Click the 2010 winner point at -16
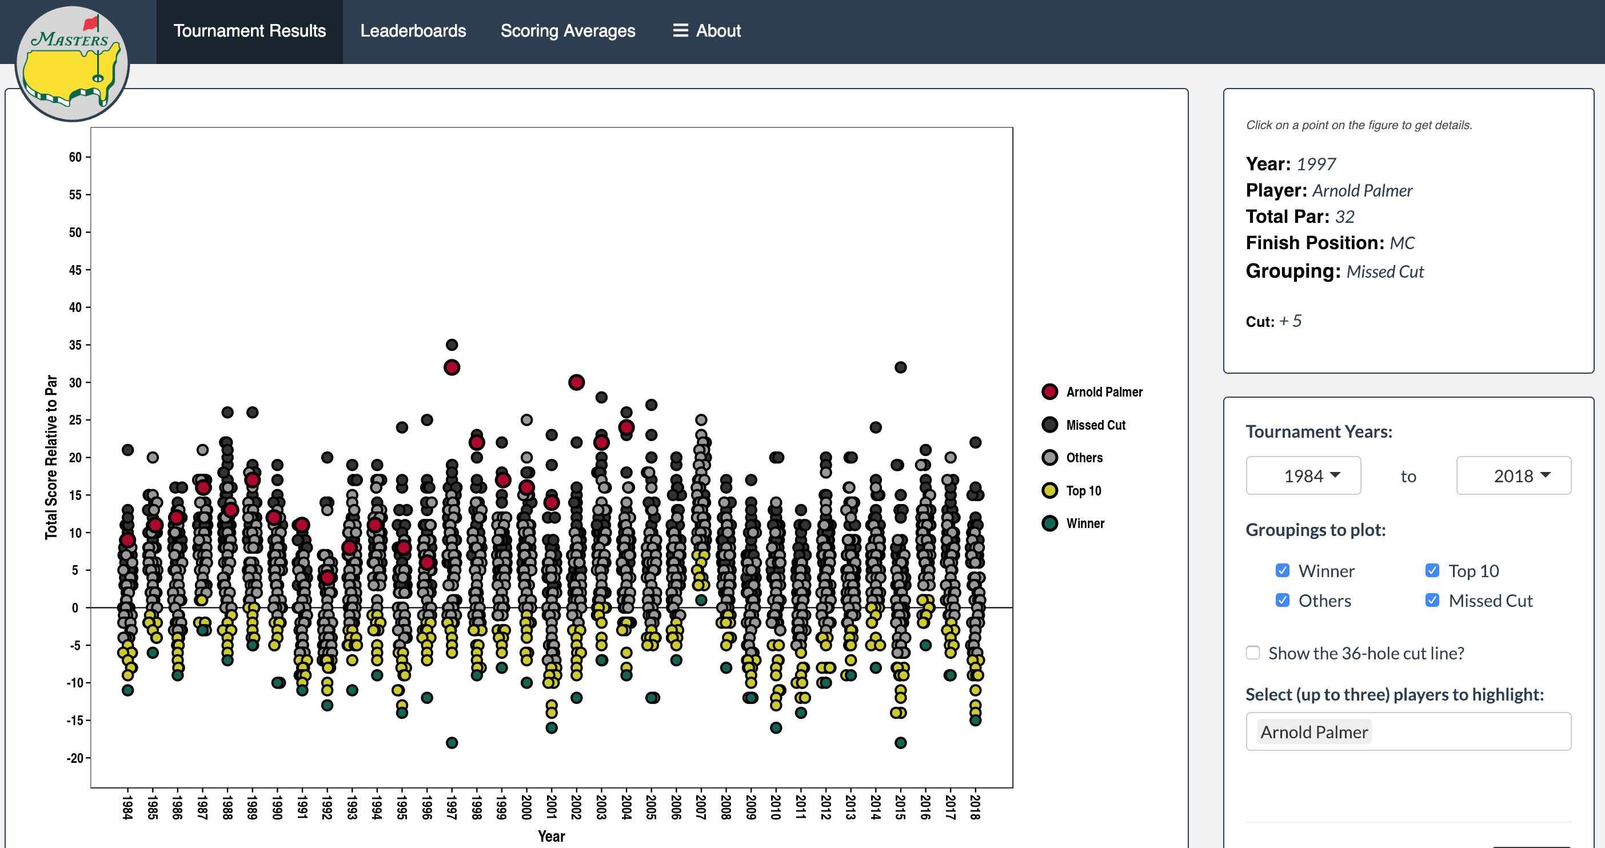This screenshot has height=848, width=1605. 776,728
